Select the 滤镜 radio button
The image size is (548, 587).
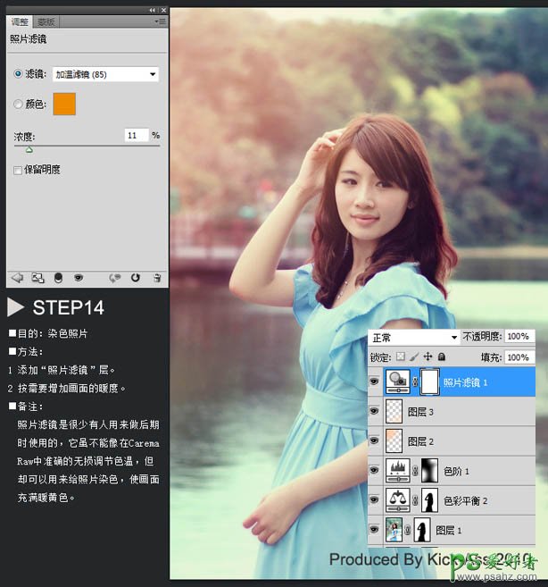[x=19, y=75]
